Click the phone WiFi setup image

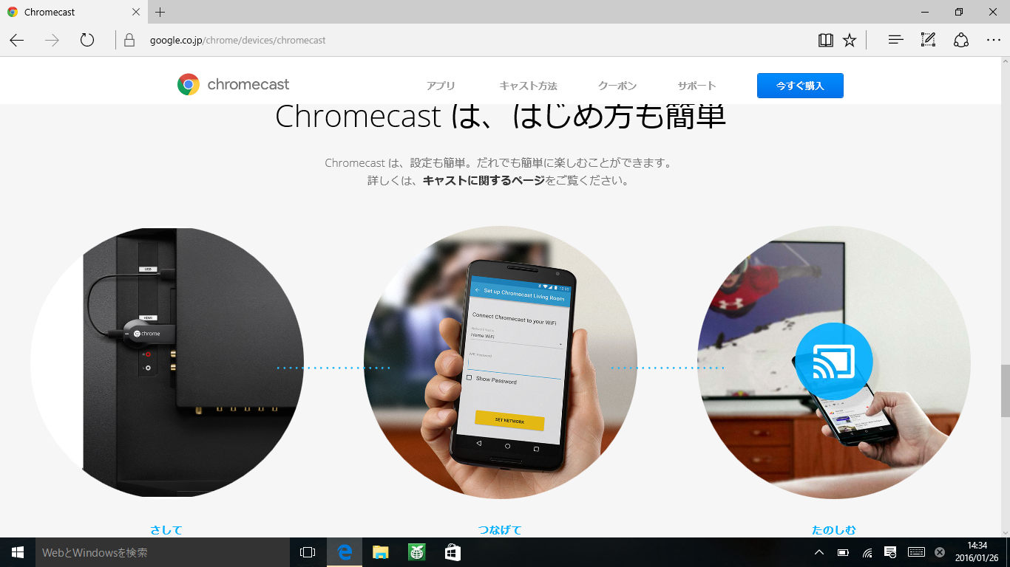(501, 362)
